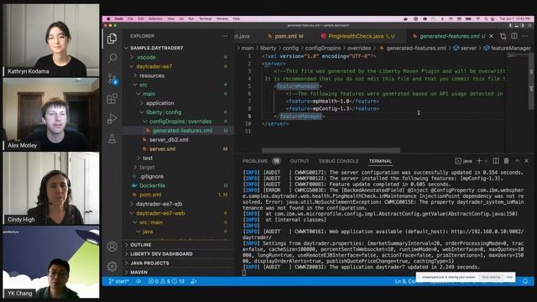Open the Search view in activity bar
537x302 pixels.
click(112, 59)
